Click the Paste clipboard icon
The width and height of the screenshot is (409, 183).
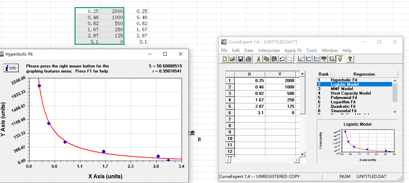point(274,59)
